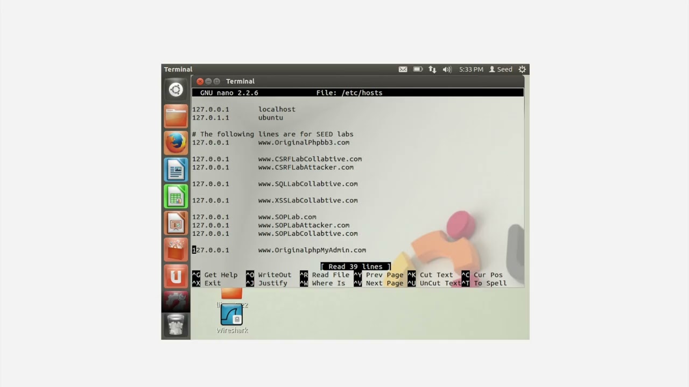689x387 pixels.
Task: Open the Files manager from the launcher
Action: pyautogui.click(x=175, y=116)
